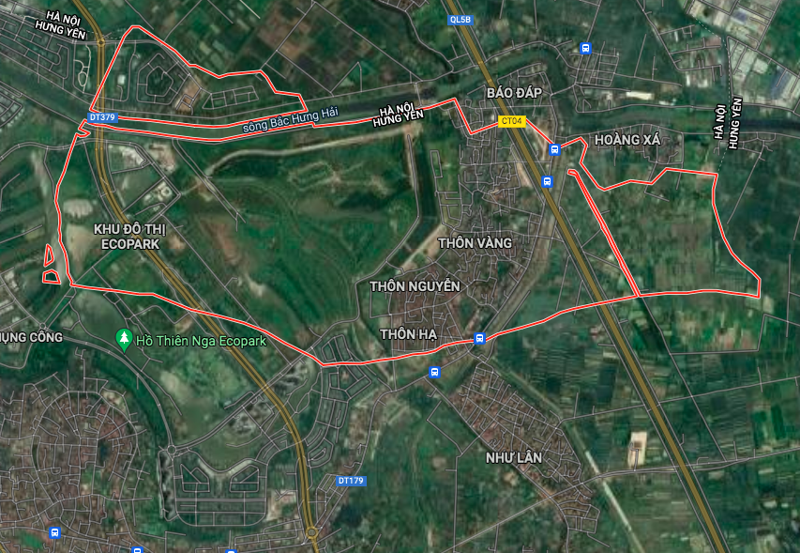Click the bus stop icon south of Thôn Hạ
The height and width of the screenshot is (553, 800).
click(434, 372)
